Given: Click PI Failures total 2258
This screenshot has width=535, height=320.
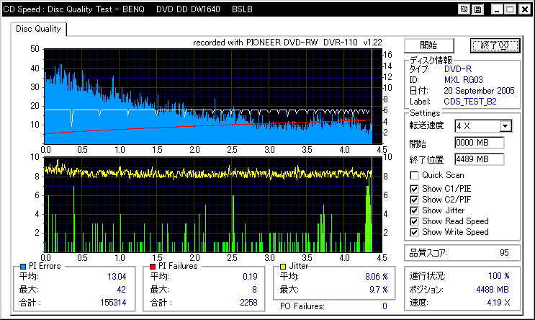Looking at the screenshot, I should (248, 303).
